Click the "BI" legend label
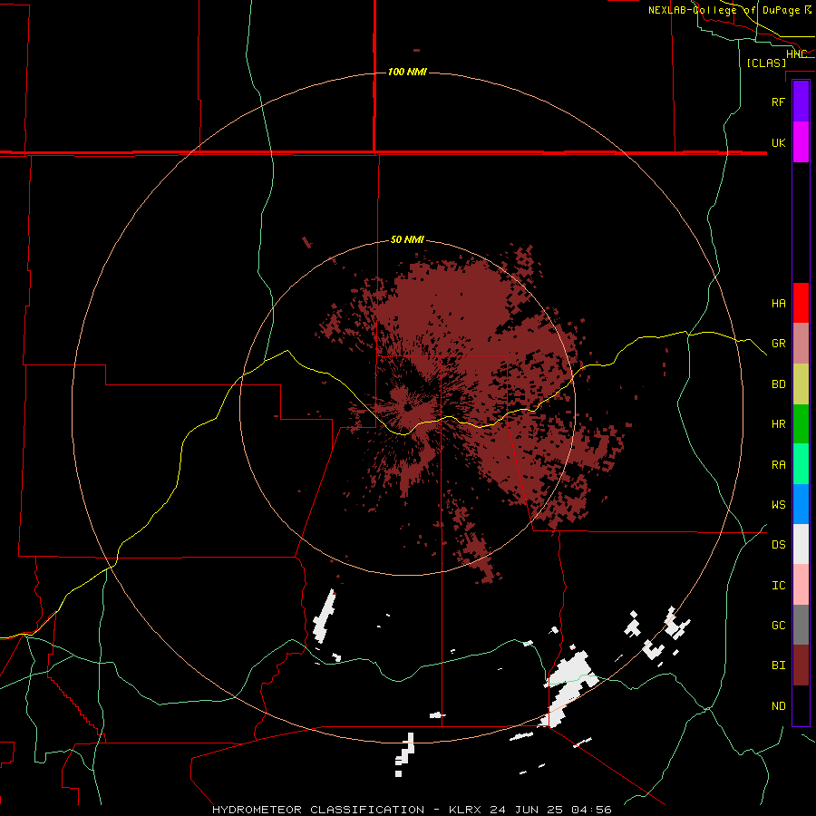This screenshot has width=816, height=816. point(778,665)
